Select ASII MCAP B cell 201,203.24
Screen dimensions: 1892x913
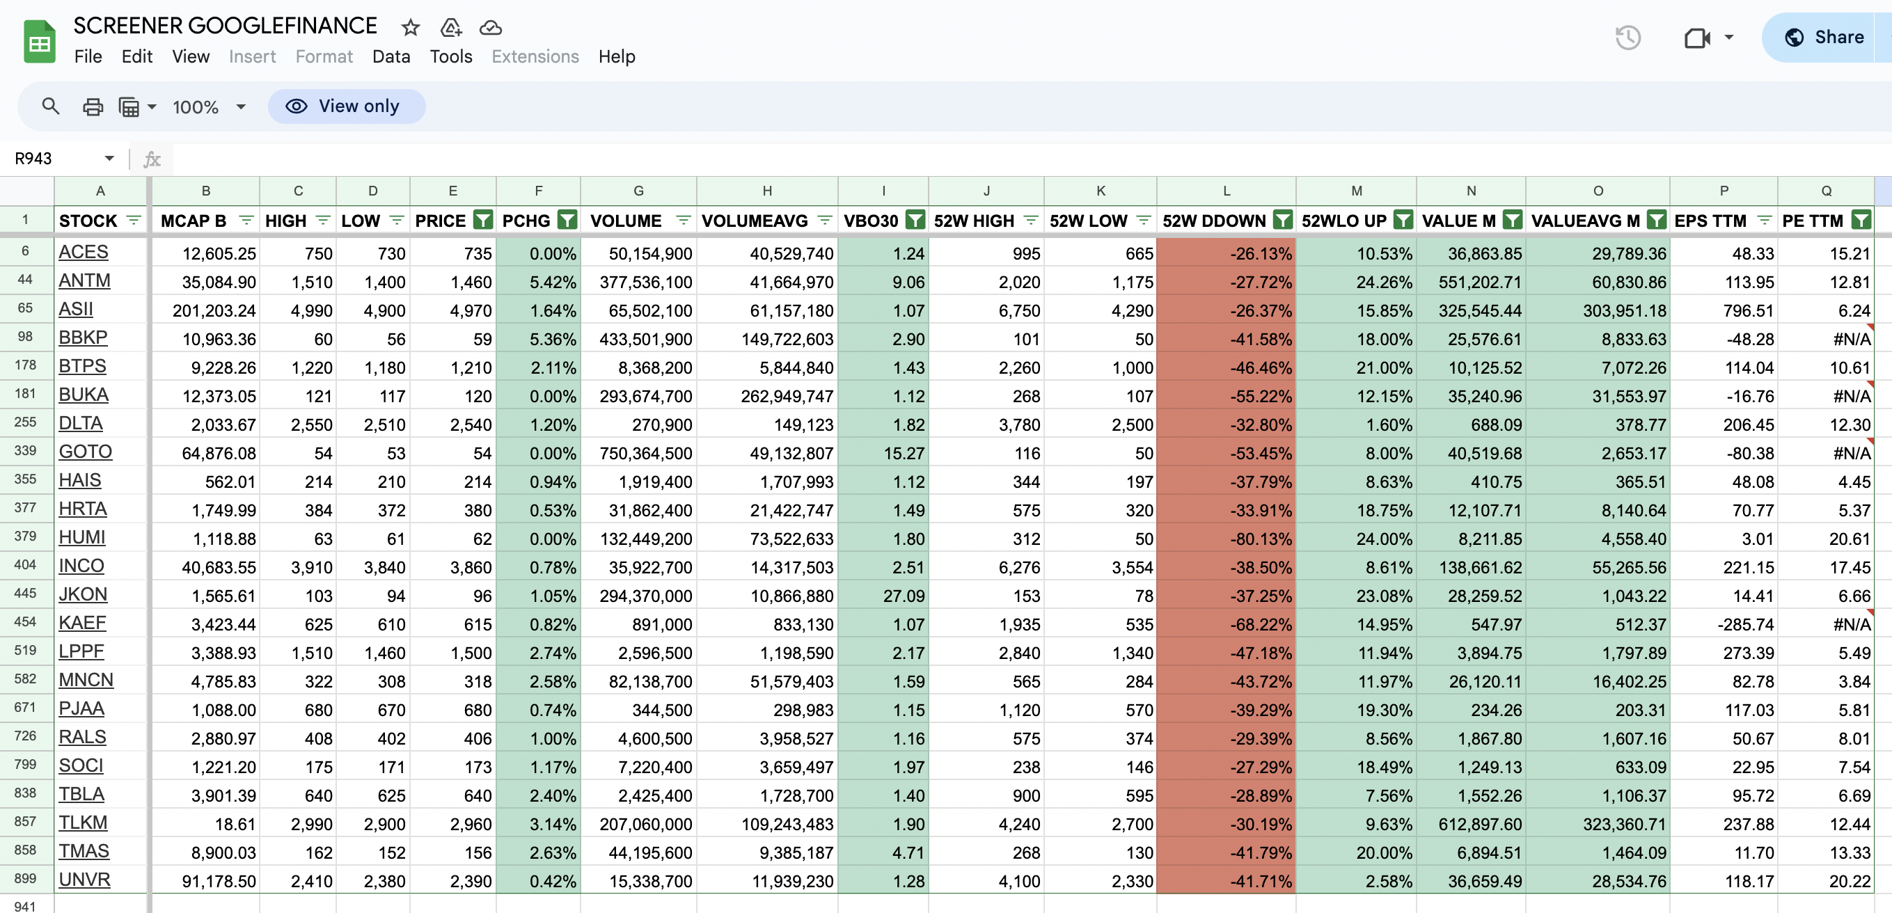tap(205, 310)
